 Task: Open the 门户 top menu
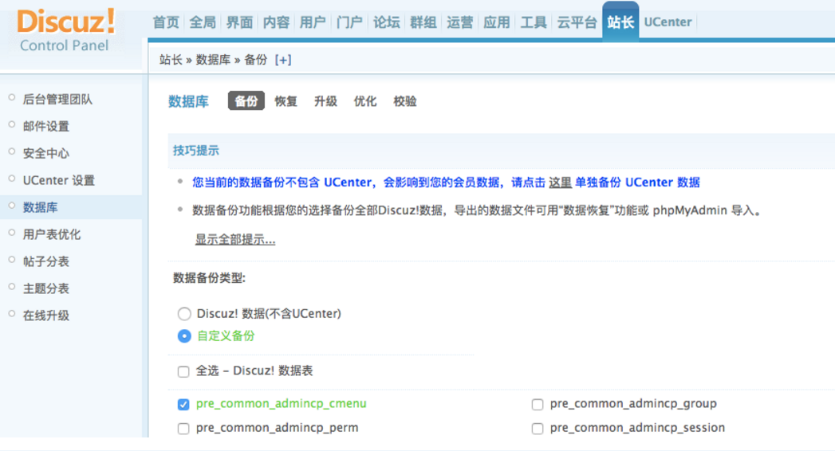point(349,22)
